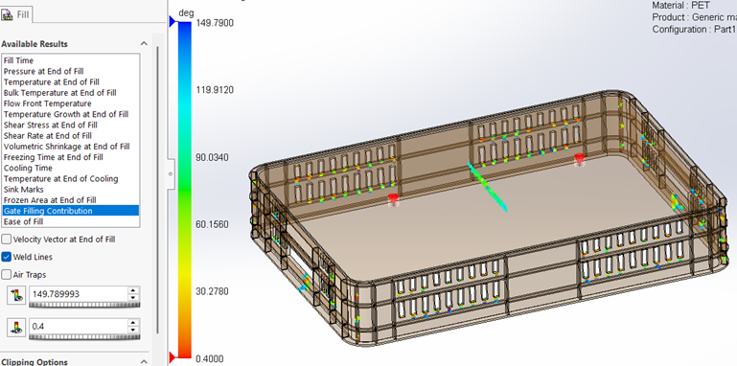Select Bulk Temperature at End of Fill

(x=71, y=93)
